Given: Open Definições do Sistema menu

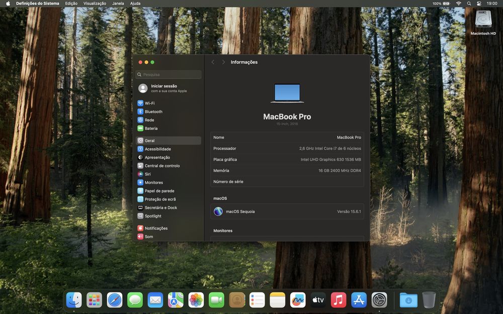Looking at the screenshot, I should tap(38, 4).
